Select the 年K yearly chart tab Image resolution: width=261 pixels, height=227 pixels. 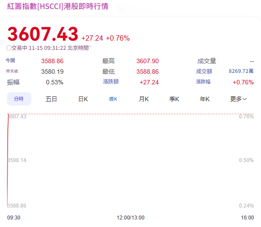click(x=205, y=99)
